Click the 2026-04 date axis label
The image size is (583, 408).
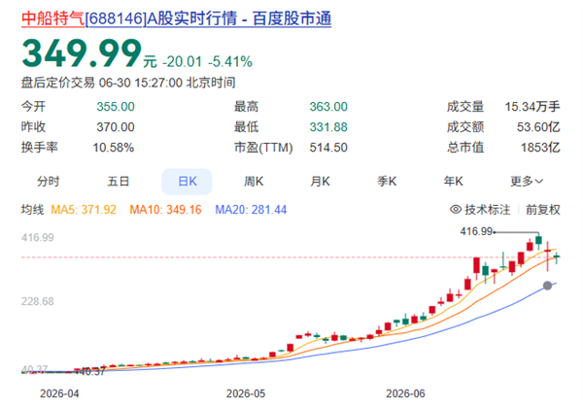pyautogui.click(x=59, y=393)
